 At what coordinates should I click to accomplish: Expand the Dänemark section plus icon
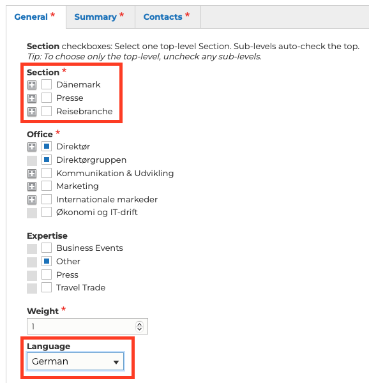tap(32, 85)
